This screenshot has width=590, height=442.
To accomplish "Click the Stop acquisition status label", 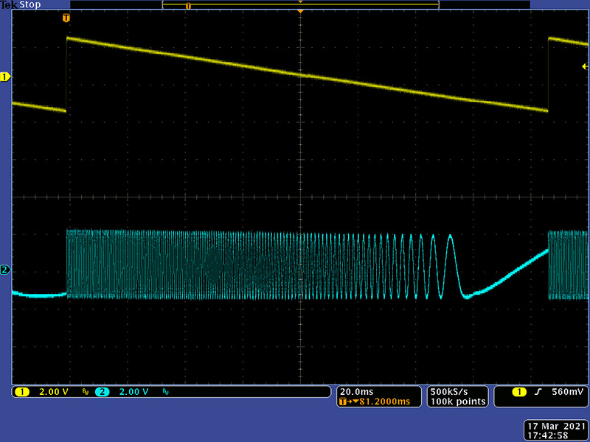I will (30, 4).
